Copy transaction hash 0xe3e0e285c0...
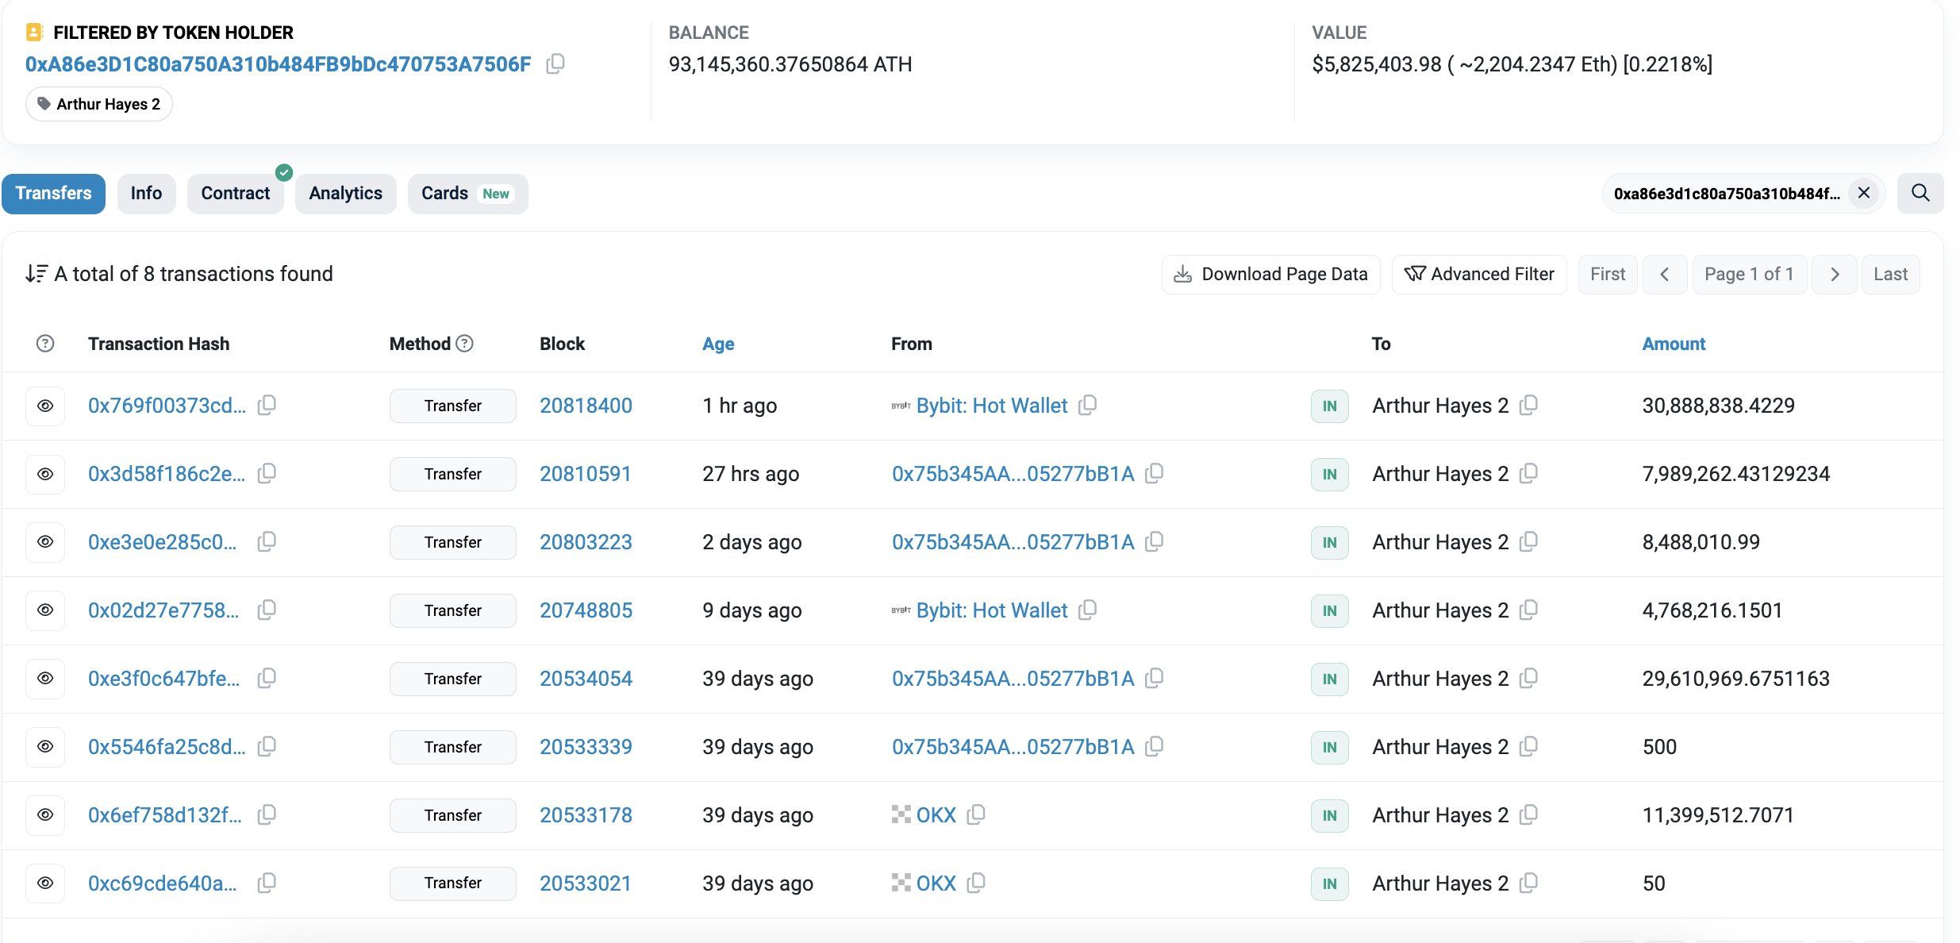The image size is (1960, 943). pos(267,541)
